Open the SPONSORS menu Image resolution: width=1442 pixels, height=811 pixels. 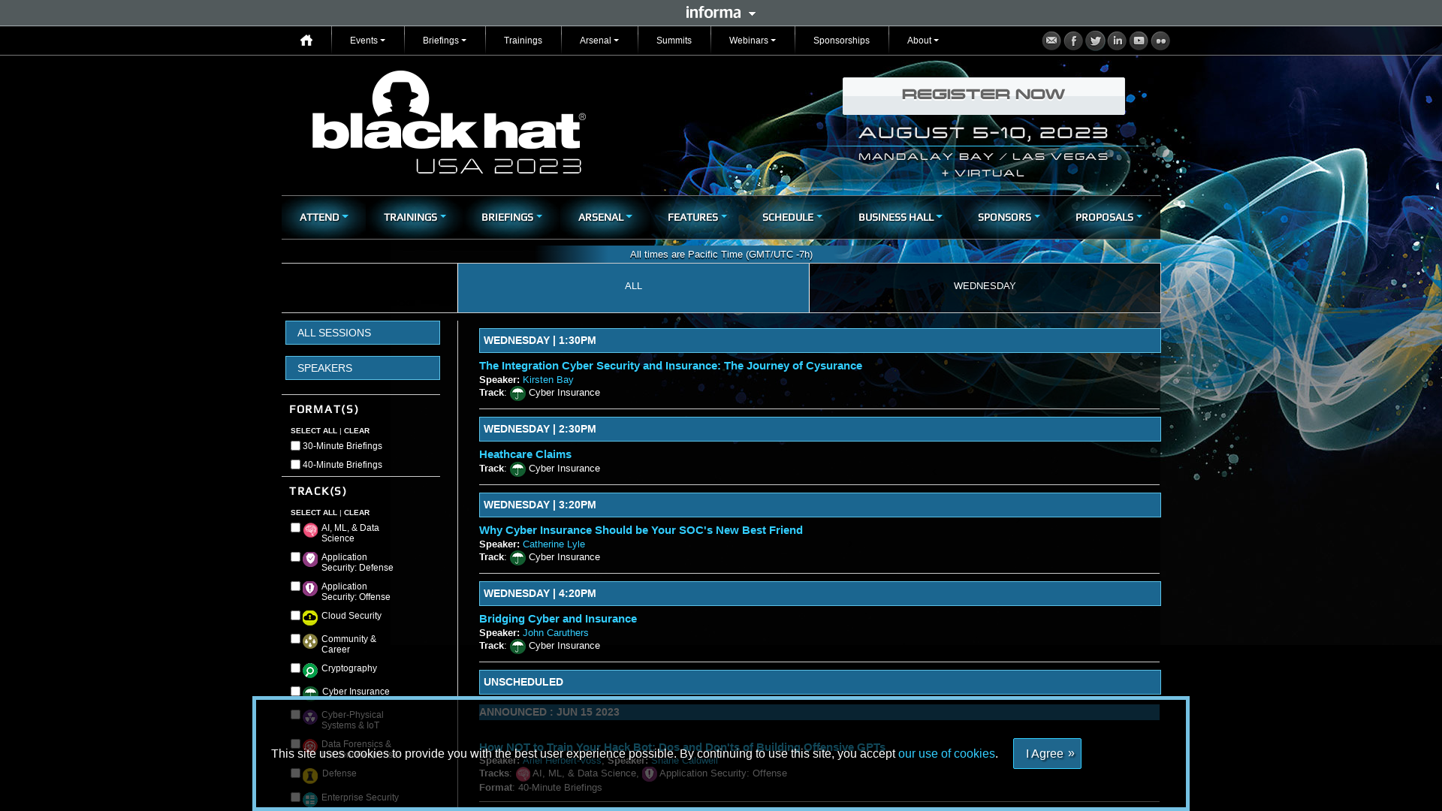click(1009, 217)
